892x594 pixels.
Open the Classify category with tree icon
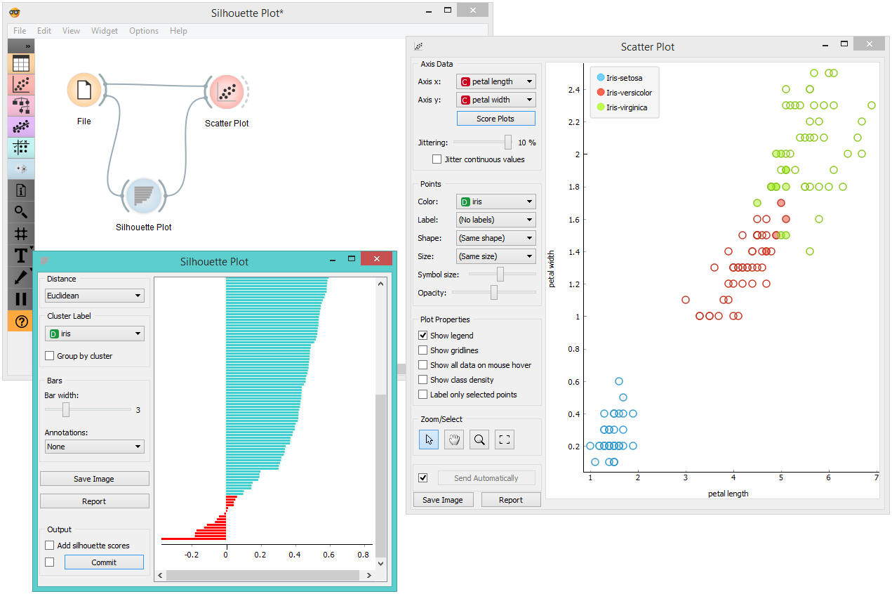coord(21,106)
